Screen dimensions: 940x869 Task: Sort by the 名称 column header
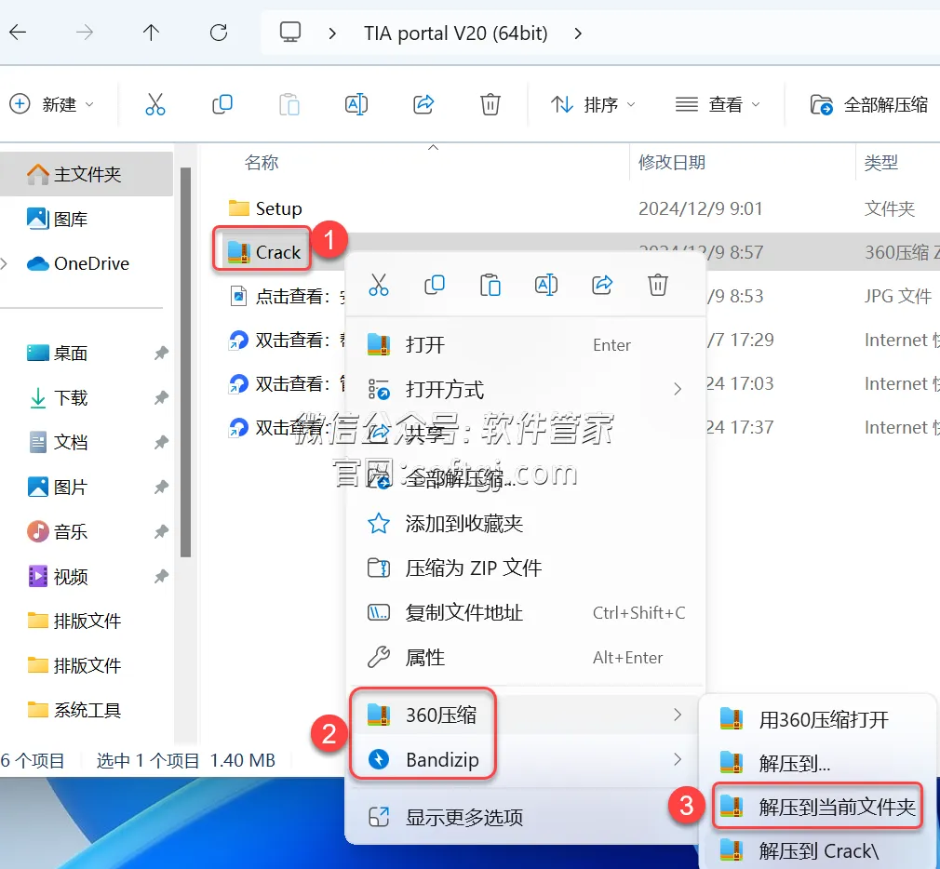[x=262, y=163]
